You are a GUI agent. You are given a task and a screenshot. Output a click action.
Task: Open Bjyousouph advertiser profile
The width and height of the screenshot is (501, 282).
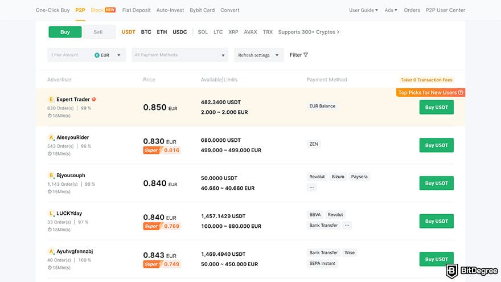(71, 175)
